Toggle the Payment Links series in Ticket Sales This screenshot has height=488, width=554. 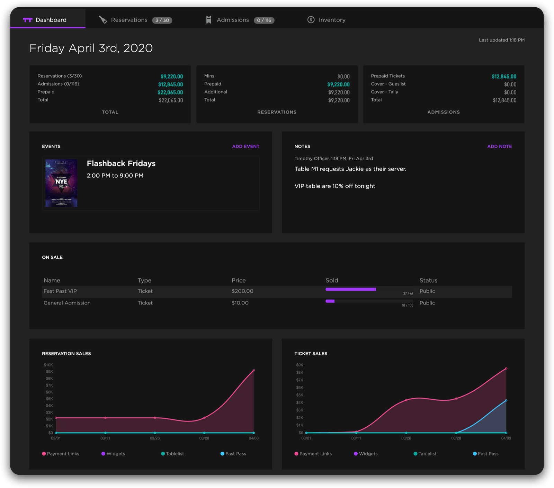(313, 453)
